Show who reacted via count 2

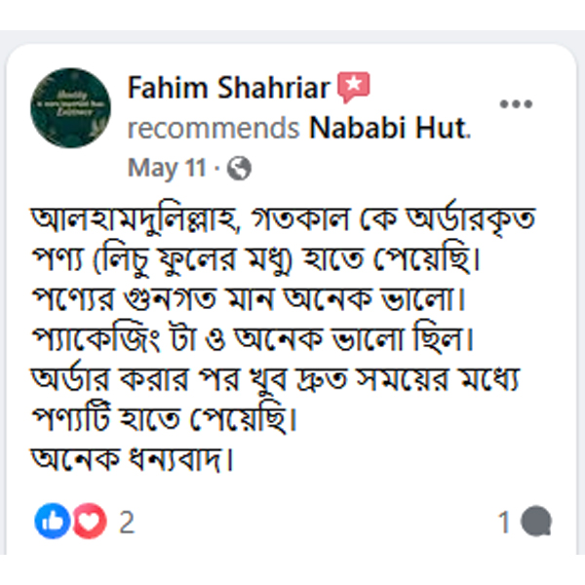coord(126,523)
